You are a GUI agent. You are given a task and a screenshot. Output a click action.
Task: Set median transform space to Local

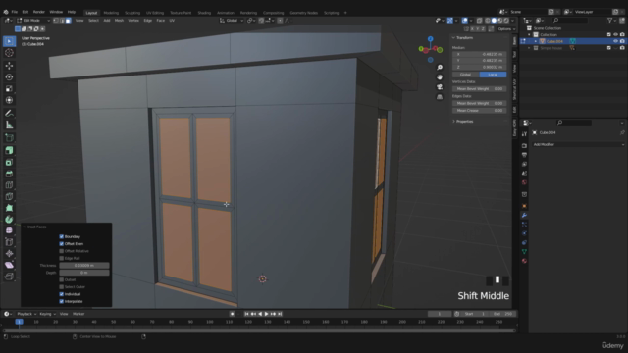(493, 75)
